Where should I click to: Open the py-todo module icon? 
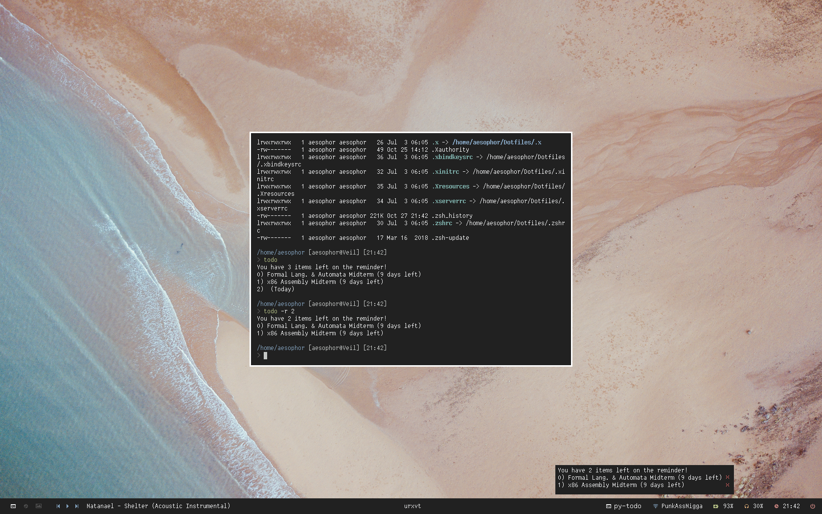click(608, 506)
